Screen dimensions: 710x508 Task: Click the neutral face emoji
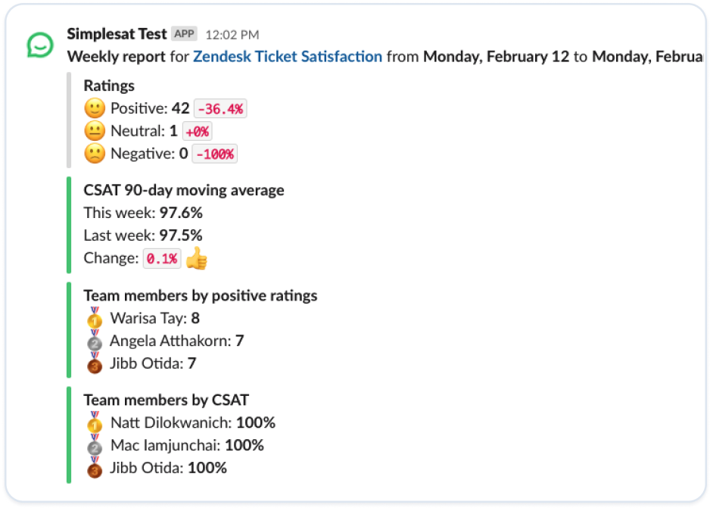click(95, 131)
